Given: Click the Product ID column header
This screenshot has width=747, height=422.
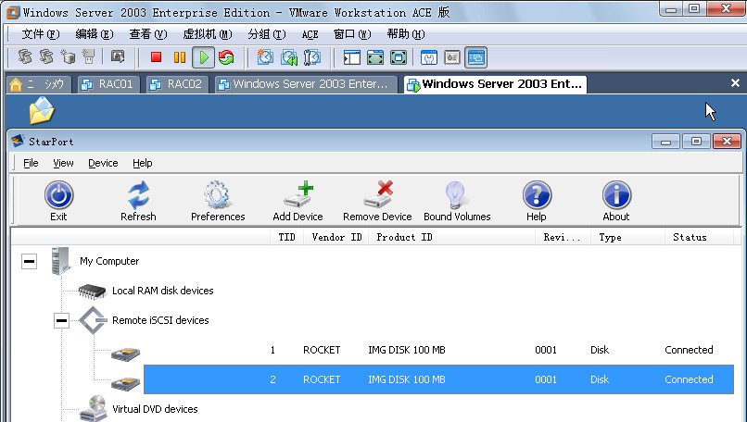Looking at the screenshot, I should pyautogui.click(x=451, y=237).
